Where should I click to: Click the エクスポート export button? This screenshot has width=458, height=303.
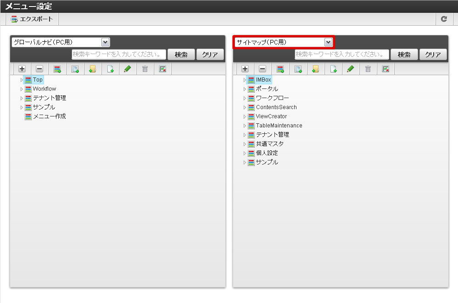[x=32, y=19]
